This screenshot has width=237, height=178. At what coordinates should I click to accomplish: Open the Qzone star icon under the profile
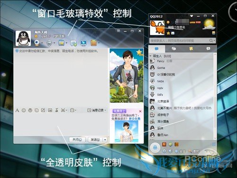tap(168, 33)
